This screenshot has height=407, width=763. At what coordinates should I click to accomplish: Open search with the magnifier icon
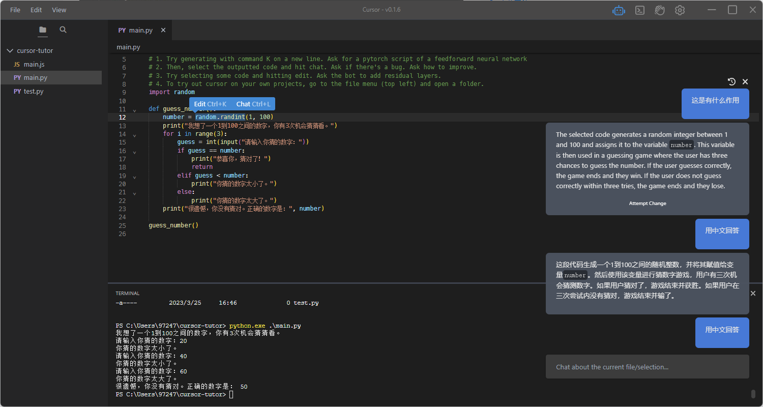coord(63,30)
